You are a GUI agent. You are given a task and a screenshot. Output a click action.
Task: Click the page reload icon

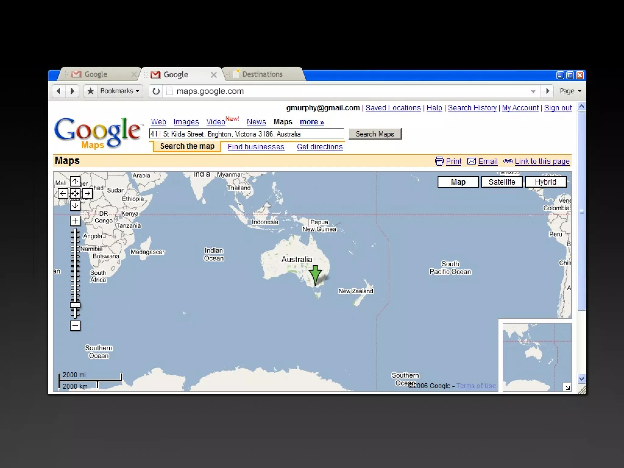[156, 91]
